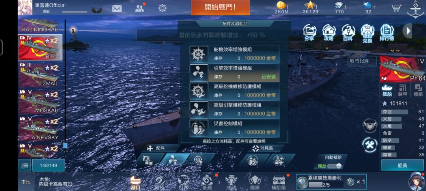The height and width of the screenshot is (191, 426).
Task: Adjust the ship list scroll handle
Action: pos(65,145)
